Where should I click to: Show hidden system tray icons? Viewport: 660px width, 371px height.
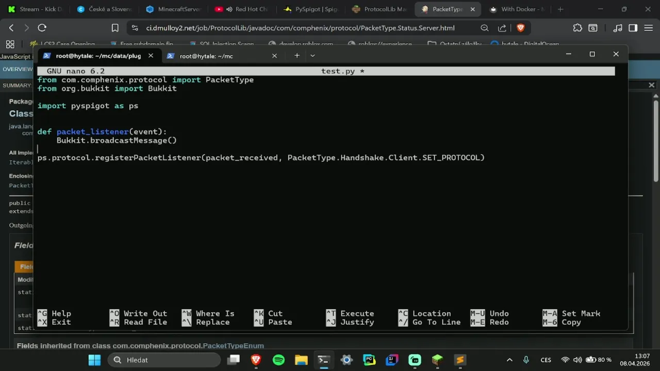pyautogui.click(x=509, y=360)
